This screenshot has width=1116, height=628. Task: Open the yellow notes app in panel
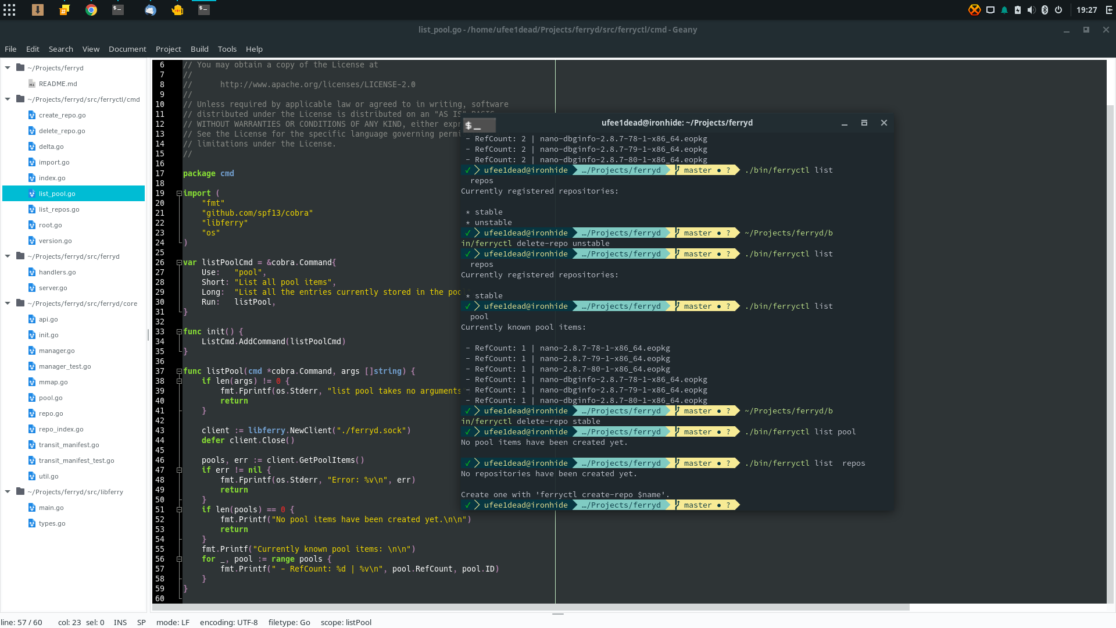click(65, 10)
